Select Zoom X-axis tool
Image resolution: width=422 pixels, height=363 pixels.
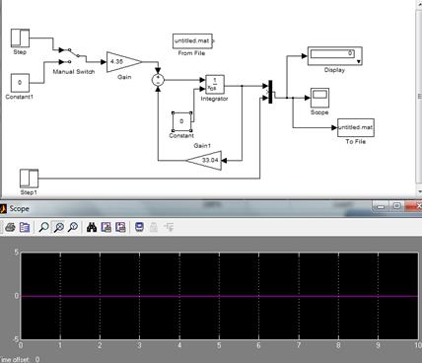[x=58, y=227]
